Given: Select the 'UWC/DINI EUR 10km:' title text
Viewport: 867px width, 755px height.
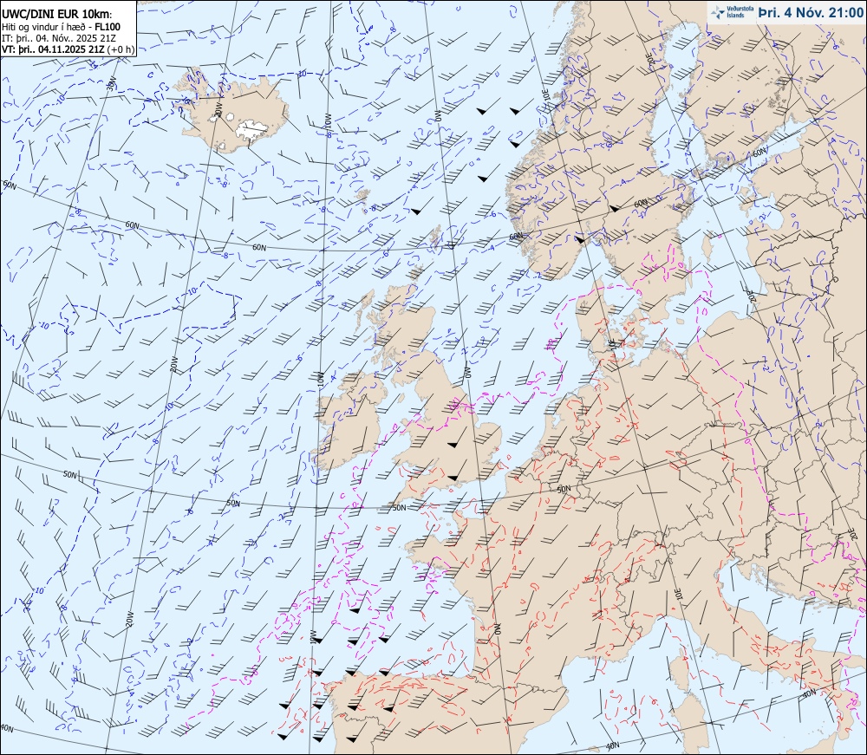Looking at the screenshot, I should click(57, 15).
